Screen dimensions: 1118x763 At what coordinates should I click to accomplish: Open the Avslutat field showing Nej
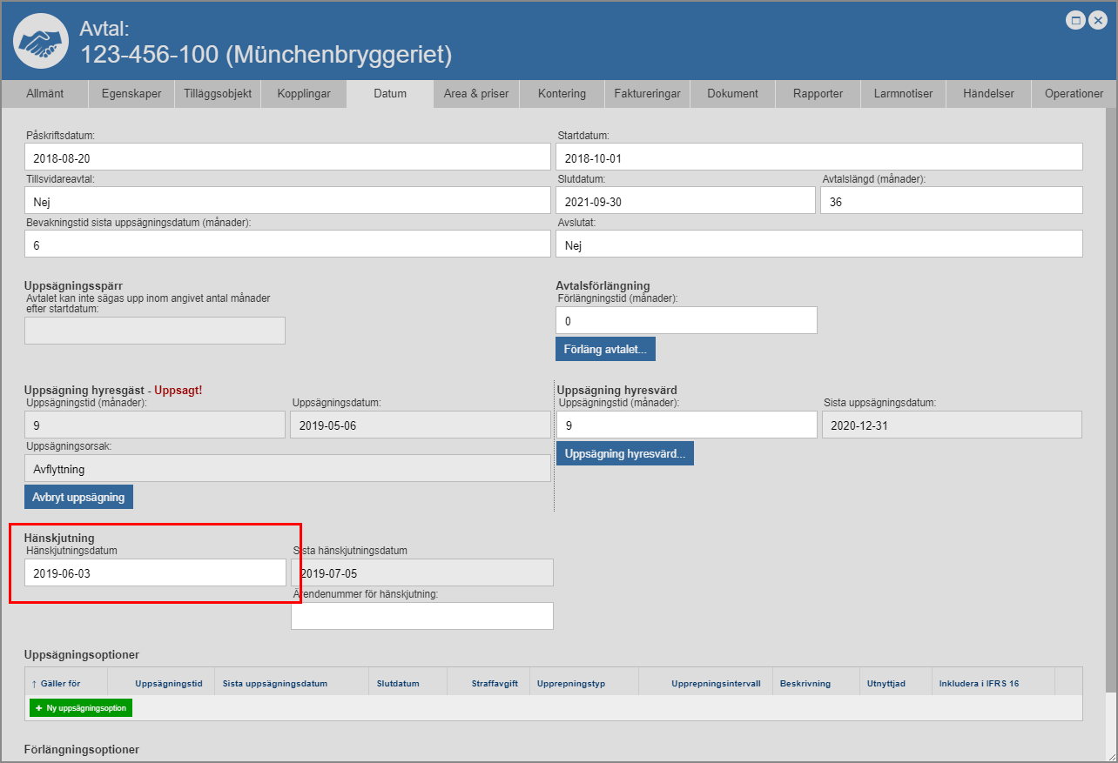pos(818,244)
